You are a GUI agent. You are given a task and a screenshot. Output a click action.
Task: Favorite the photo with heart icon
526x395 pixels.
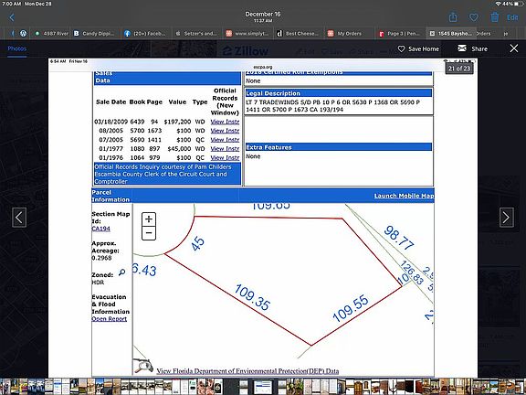pos(473,17)
